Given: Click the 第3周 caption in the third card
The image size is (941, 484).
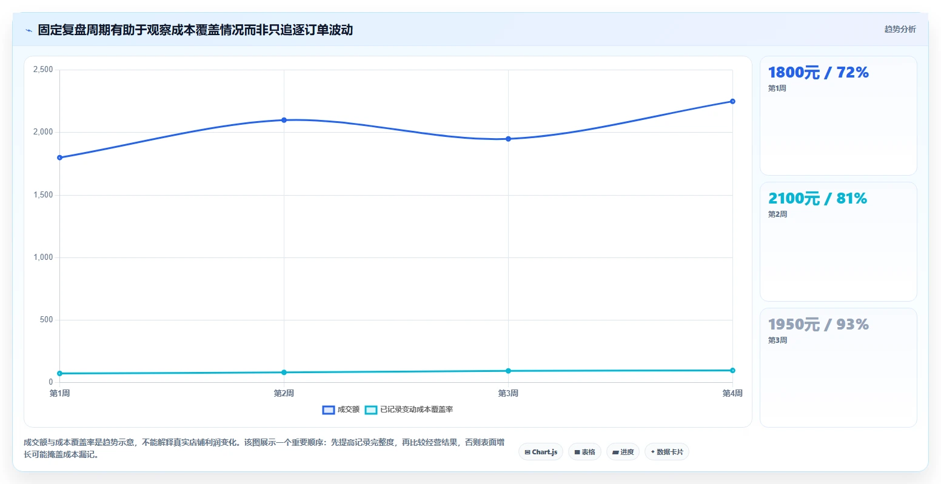Looking at the screenshot, I should 777,340.
